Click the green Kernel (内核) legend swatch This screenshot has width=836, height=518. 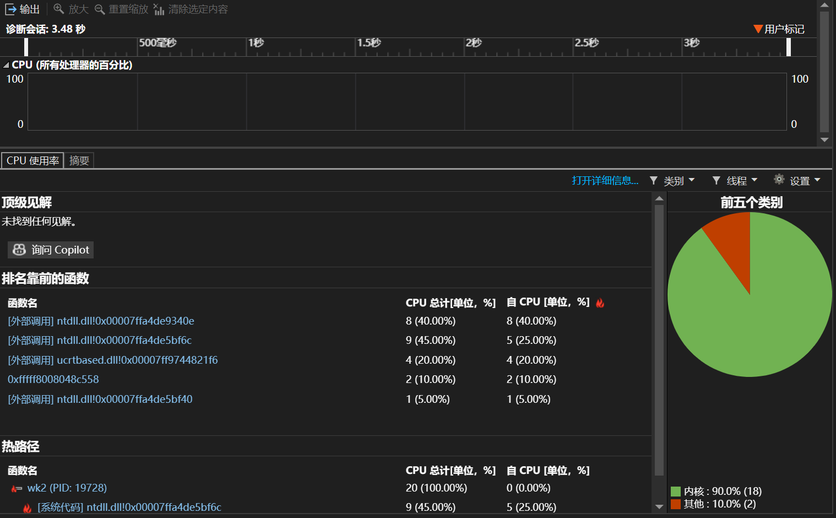point(676,492)
